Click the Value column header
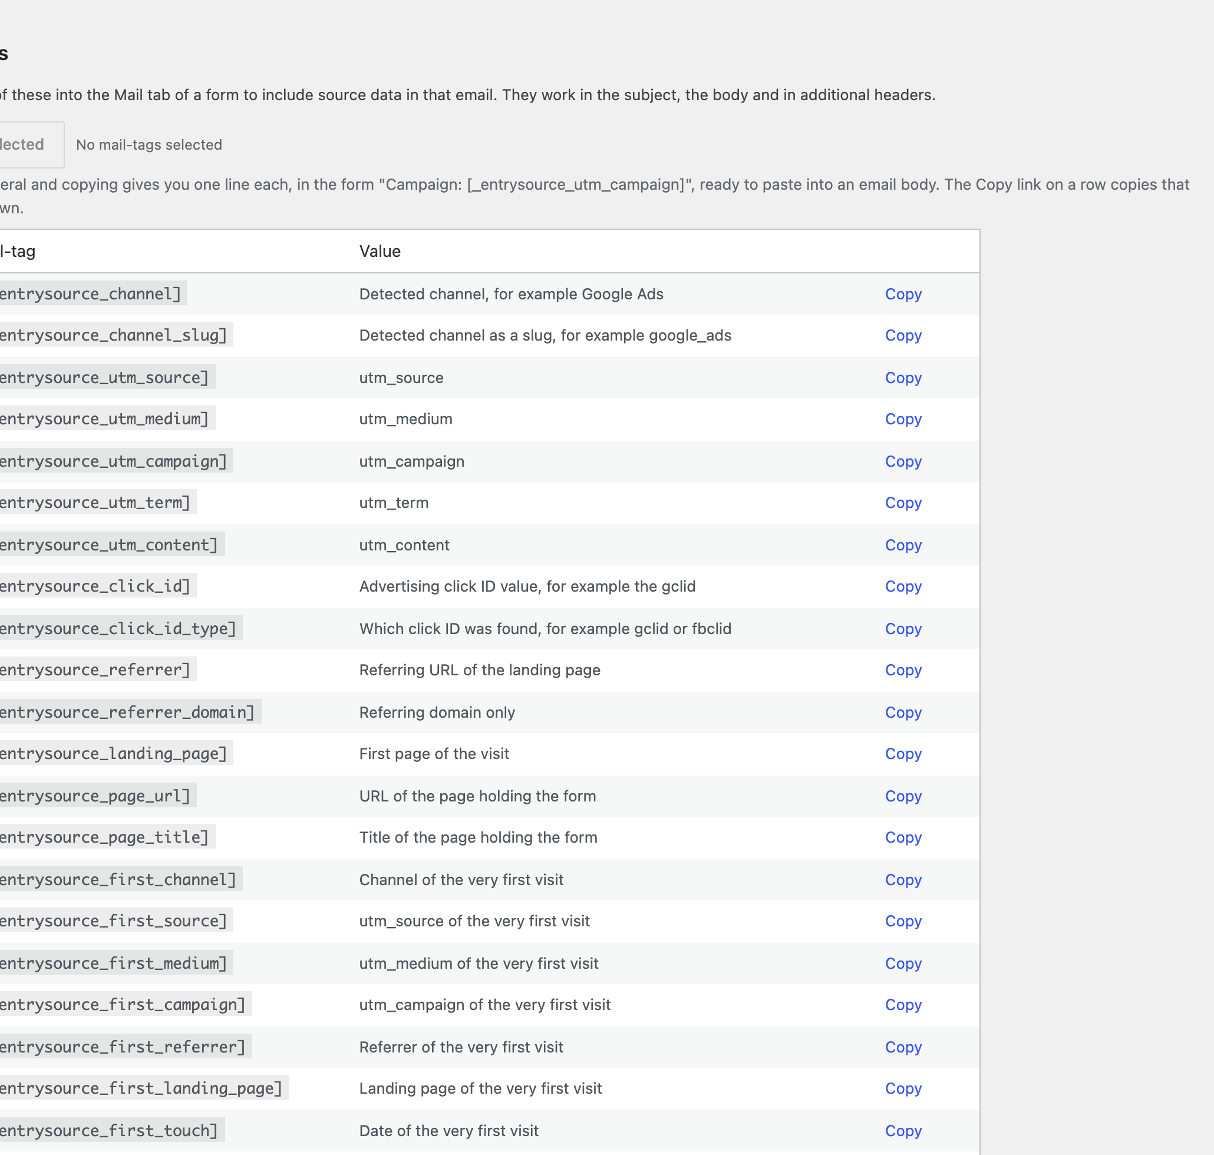 (380, 252)
